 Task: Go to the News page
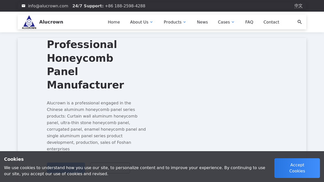coord(202,22)
